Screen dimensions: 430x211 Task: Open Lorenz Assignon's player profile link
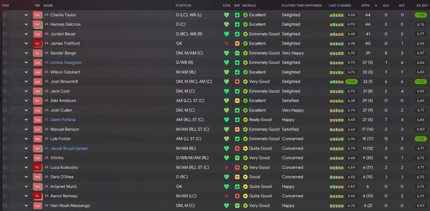pos(66,62)
